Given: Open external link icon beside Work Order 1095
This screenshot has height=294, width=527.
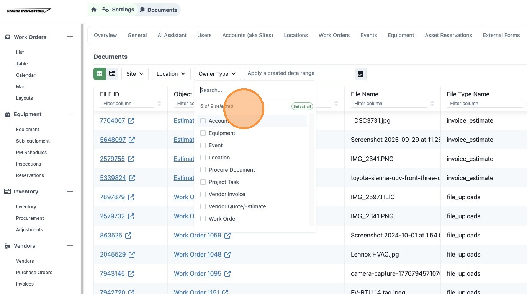Looking at the screenshot, I should click(x=227, y=274).
